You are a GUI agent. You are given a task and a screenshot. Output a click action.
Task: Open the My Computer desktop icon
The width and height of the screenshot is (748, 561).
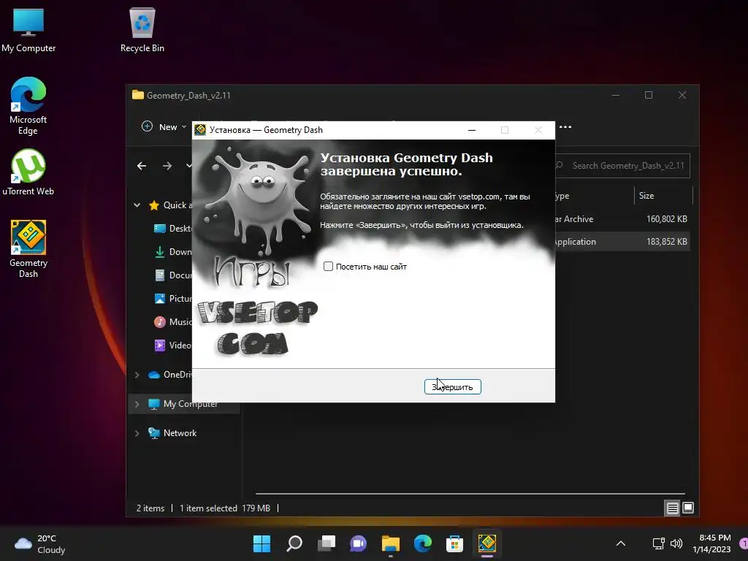coord(28,31)
